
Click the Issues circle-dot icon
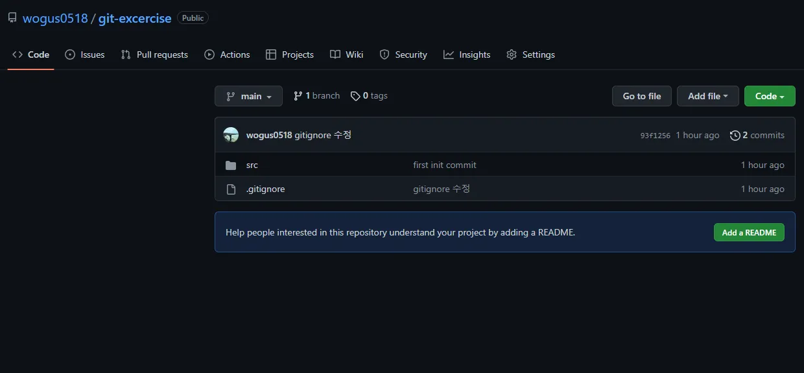coord(70,54)
